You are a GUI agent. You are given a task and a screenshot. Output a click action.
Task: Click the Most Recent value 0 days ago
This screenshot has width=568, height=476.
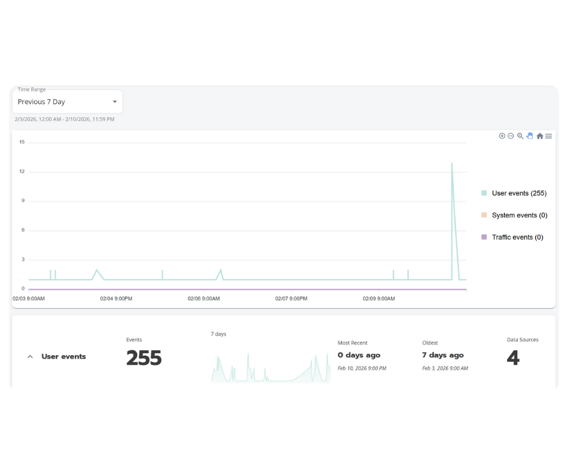tap(359, 355)
